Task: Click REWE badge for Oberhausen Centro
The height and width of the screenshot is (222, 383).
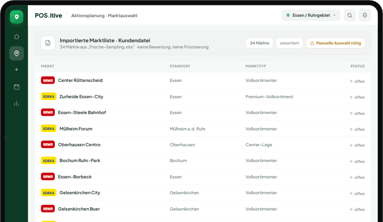Action: tap(48, 144)
